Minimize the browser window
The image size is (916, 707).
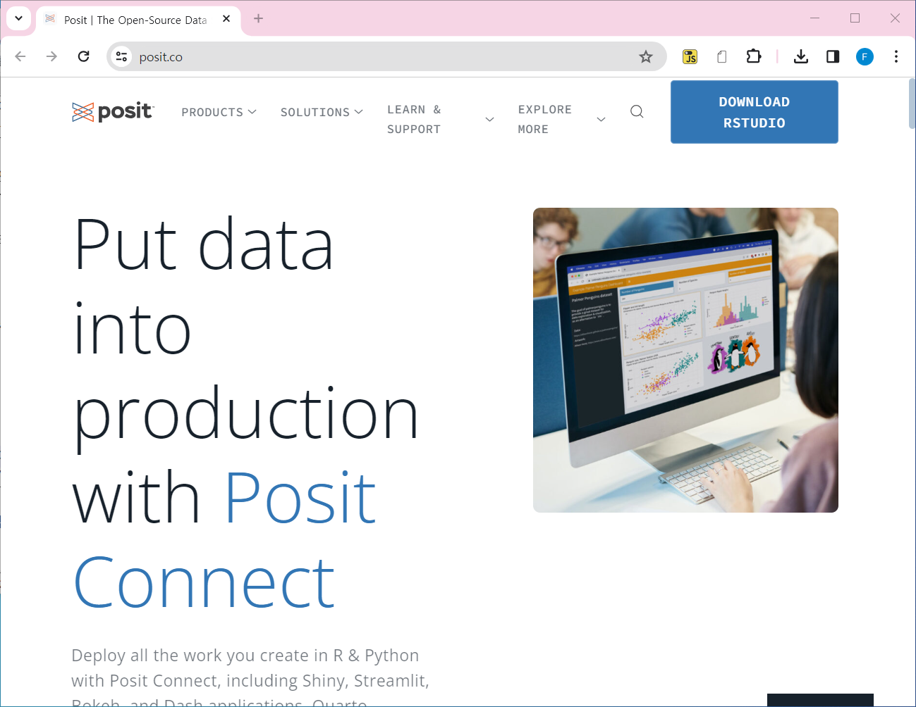[x=815, y=18]
